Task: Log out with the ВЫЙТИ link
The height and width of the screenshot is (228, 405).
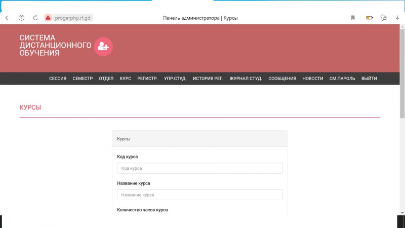Action: (x=369, y=79)
